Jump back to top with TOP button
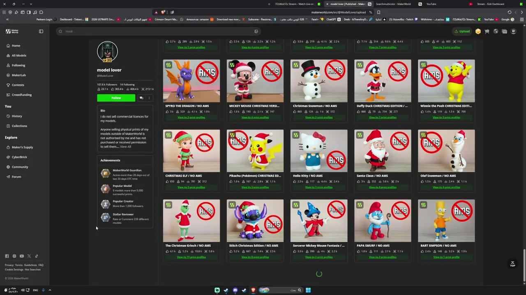This screenshot has width=526, height=295. pyautogui.click(x=512, y=264)
